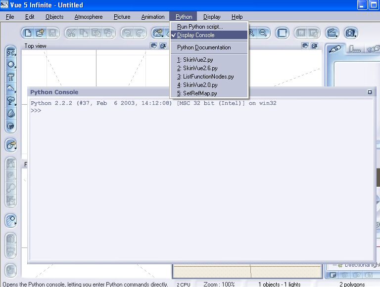Add a terrain with mountain icon

click(x=11, y=89)
